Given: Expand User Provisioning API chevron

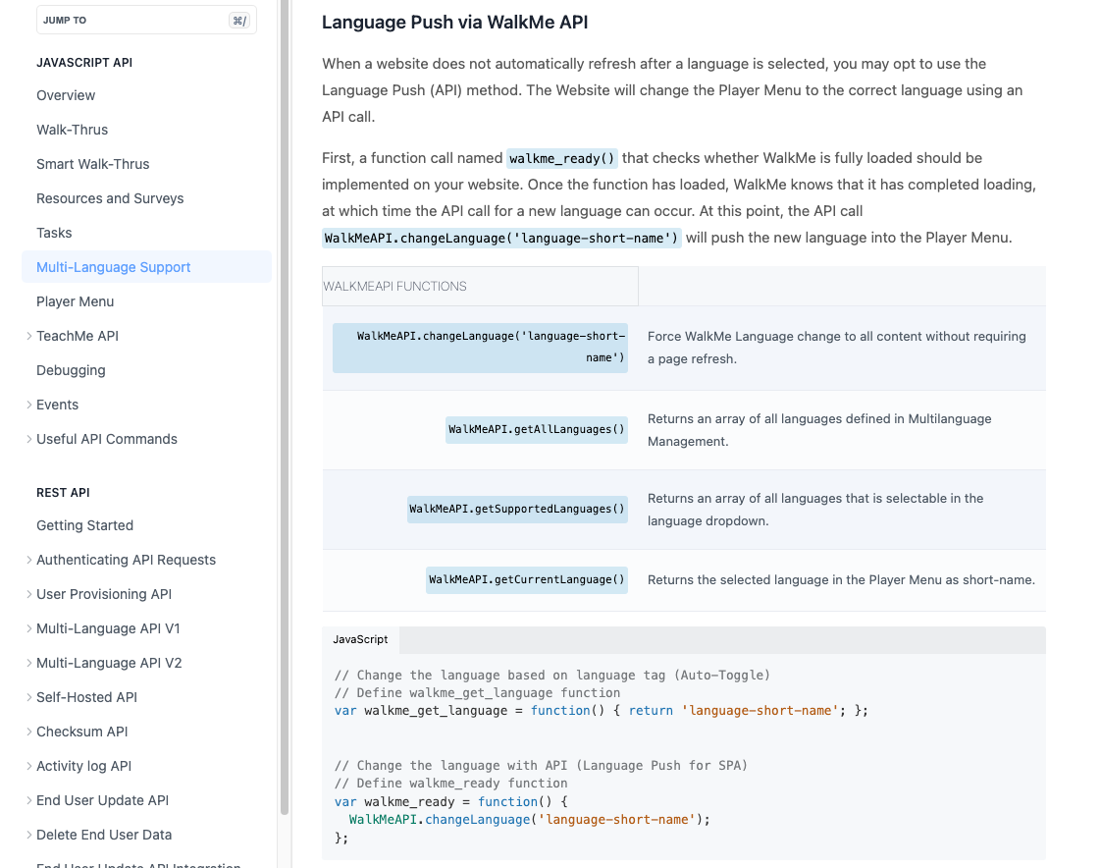Looking at the screenshot, I should [29, 594].
